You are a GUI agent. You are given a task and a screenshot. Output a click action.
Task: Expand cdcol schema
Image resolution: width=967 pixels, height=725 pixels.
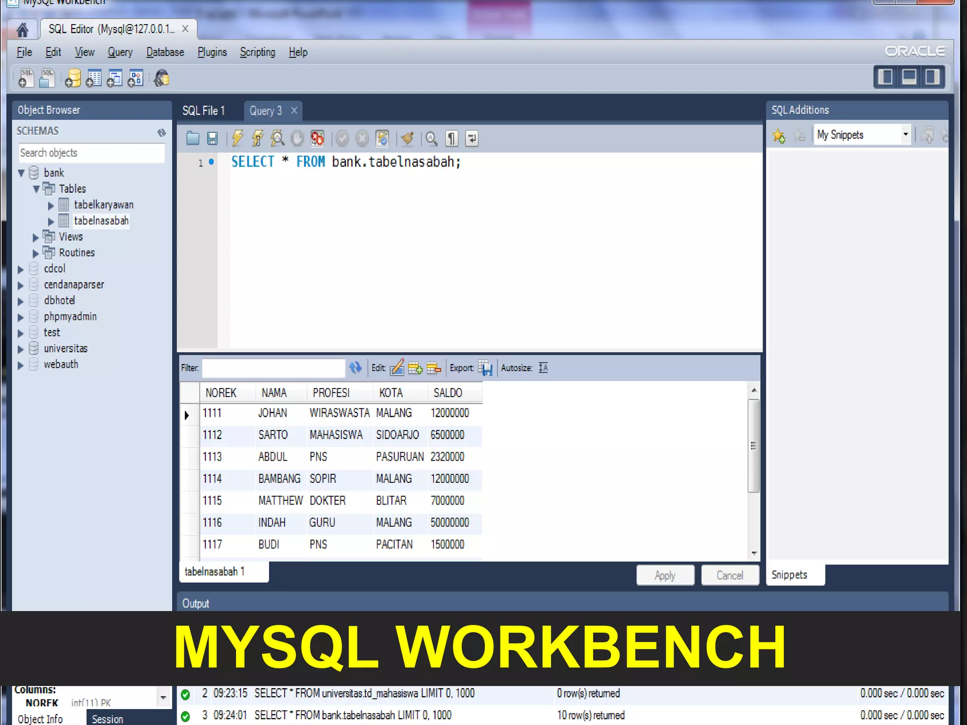[20, 270]
